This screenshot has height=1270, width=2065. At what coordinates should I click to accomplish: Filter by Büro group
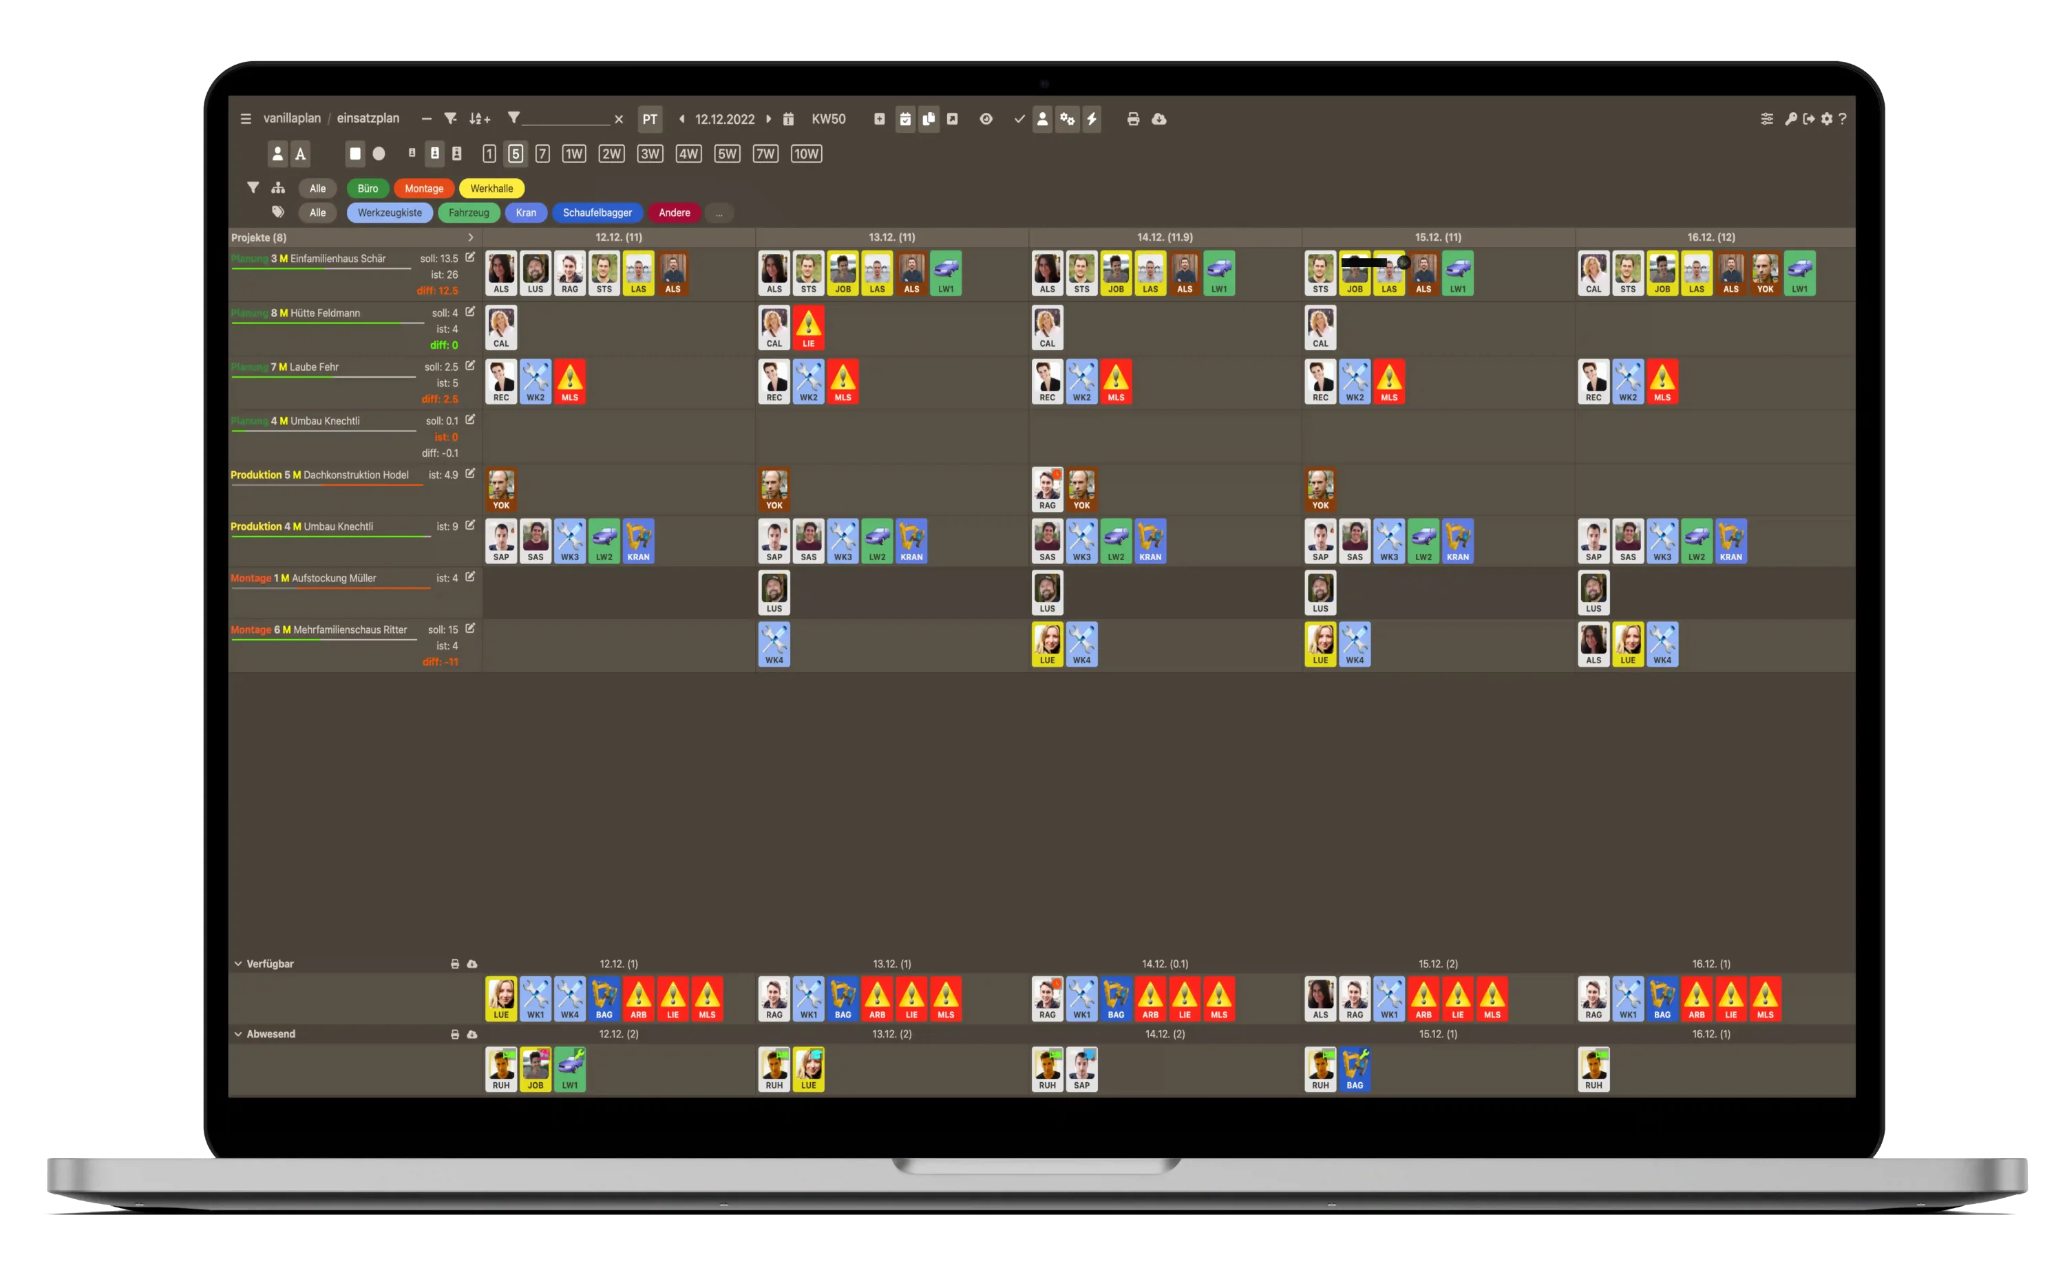click(368, 188)
